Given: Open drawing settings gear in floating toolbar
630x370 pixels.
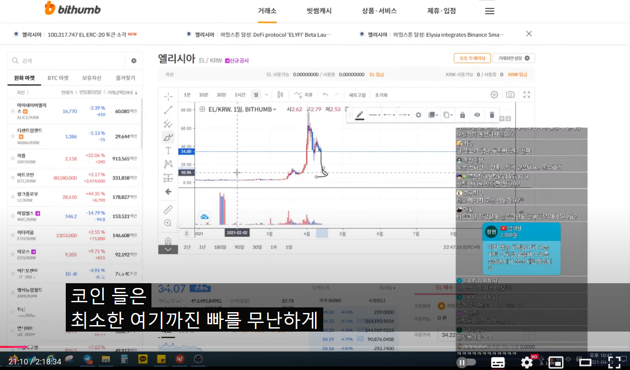Looking at the screenshot, I should (x=418, y=115).
